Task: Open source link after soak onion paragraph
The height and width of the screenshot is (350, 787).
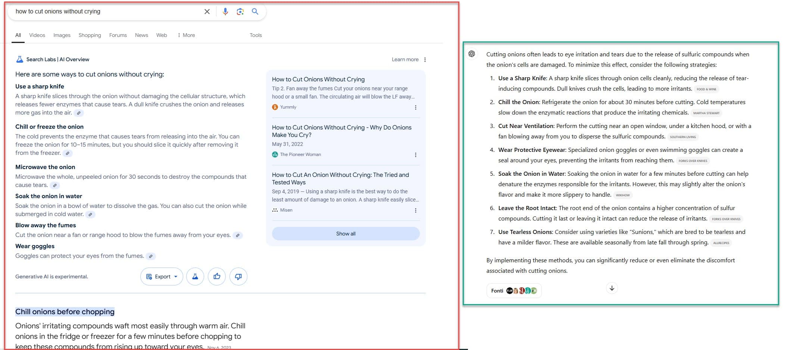Action: [90, 215]
